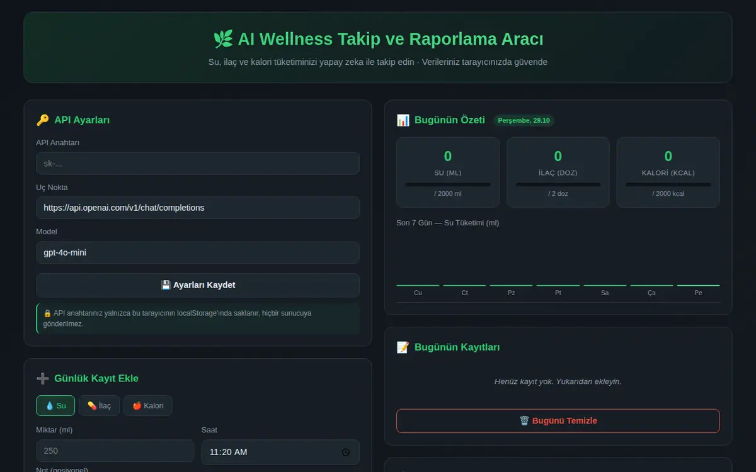The width and height of the screenshot is (756, 472).
Task: Click the İlaç (DOZ) progress bar
Action: point(558,184)
